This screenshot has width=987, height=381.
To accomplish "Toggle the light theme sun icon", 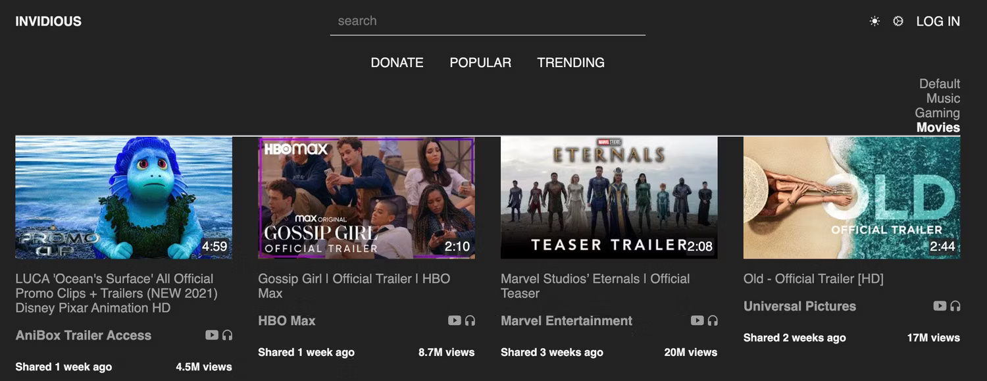I will (x=874, y=21).
